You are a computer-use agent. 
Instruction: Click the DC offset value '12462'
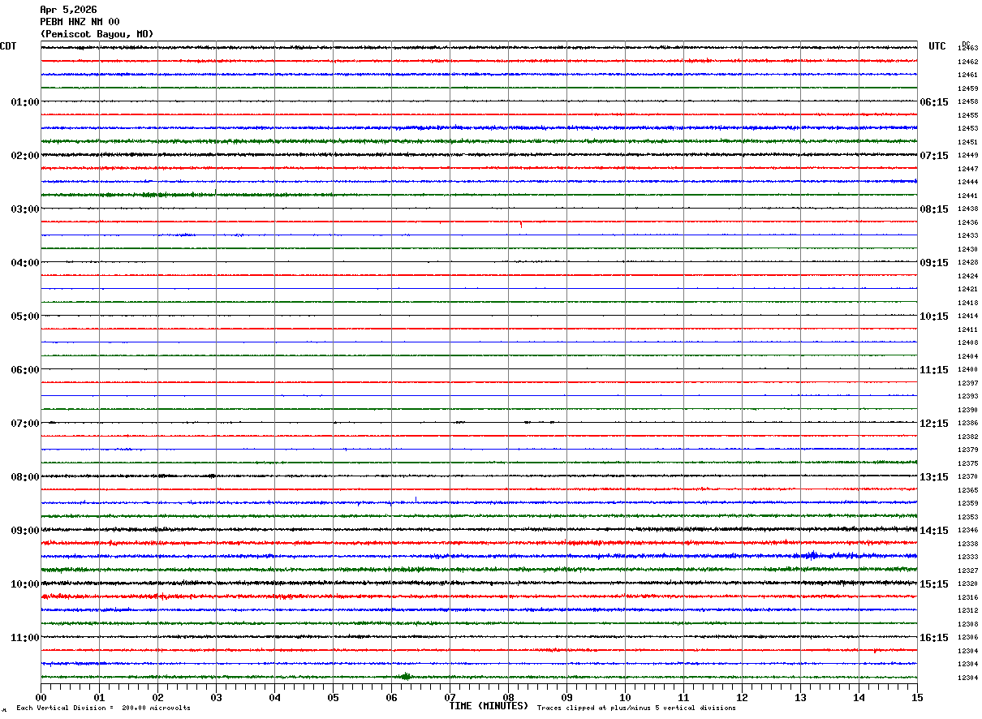pos(967,62)
